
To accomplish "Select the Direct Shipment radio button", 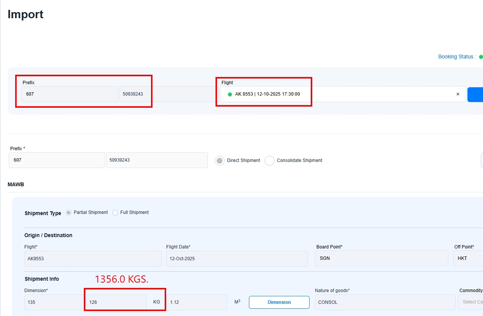I will [219, 160].
